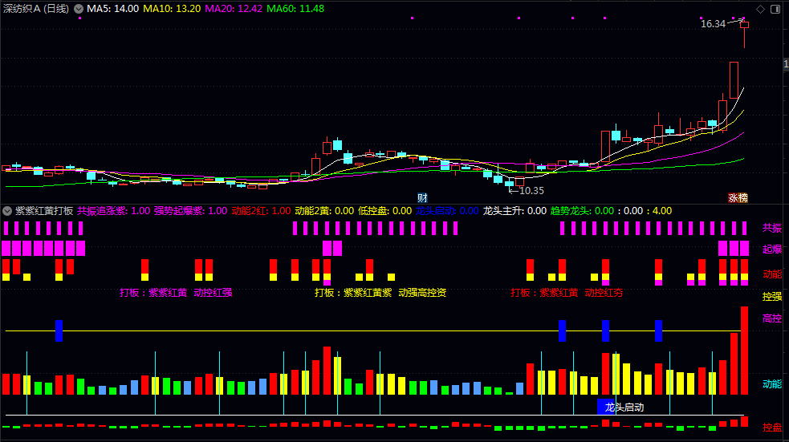Click the 10.35 low price label
Image resolution: width=789 pixels, height=442 pixels.
point(531,191)
